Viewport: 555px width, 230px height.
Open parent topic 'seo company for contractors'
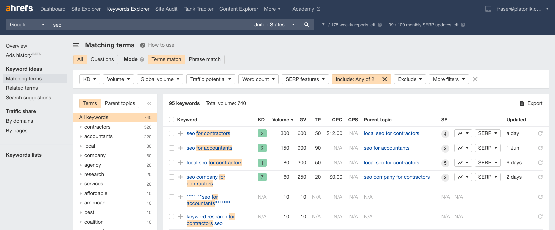point(397,177)
